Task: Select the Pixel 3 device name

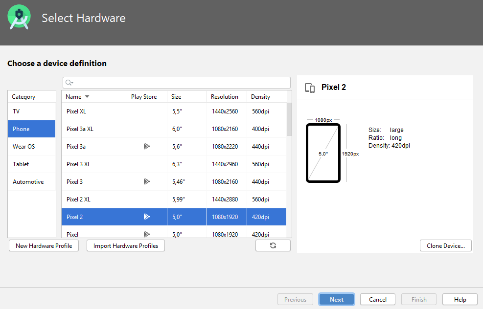Action: 74,181
